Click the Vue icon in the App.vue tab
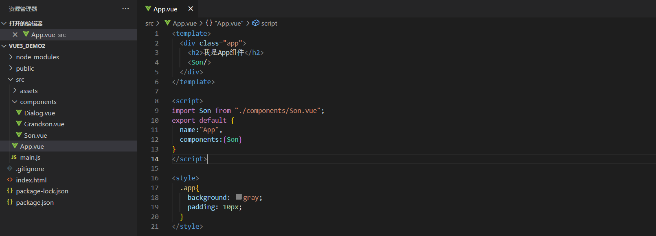656x236 pixels. 148,9
